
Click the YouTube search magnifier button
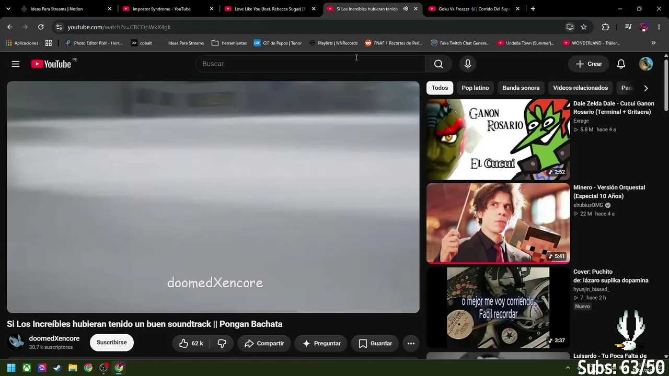[439, 64]
